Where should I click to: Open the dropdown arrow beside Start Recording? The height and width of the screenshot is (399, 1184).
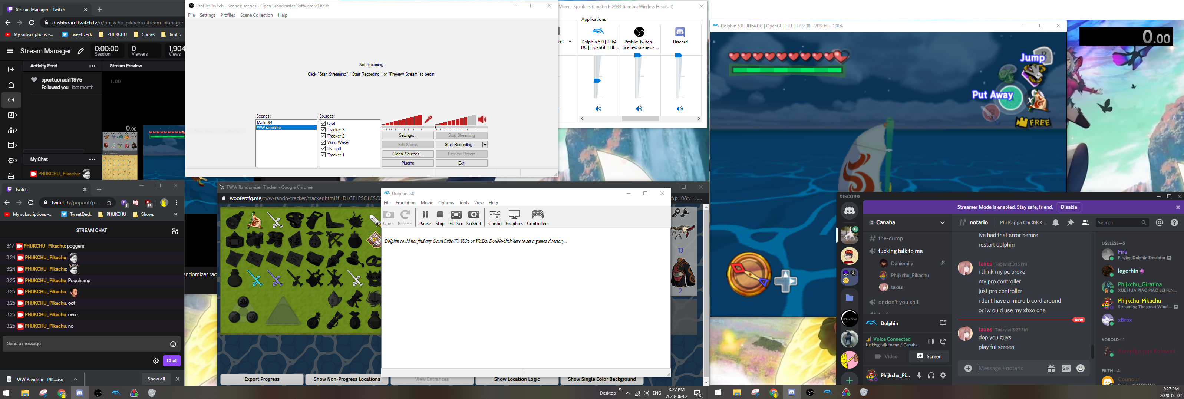coord(484,145)
